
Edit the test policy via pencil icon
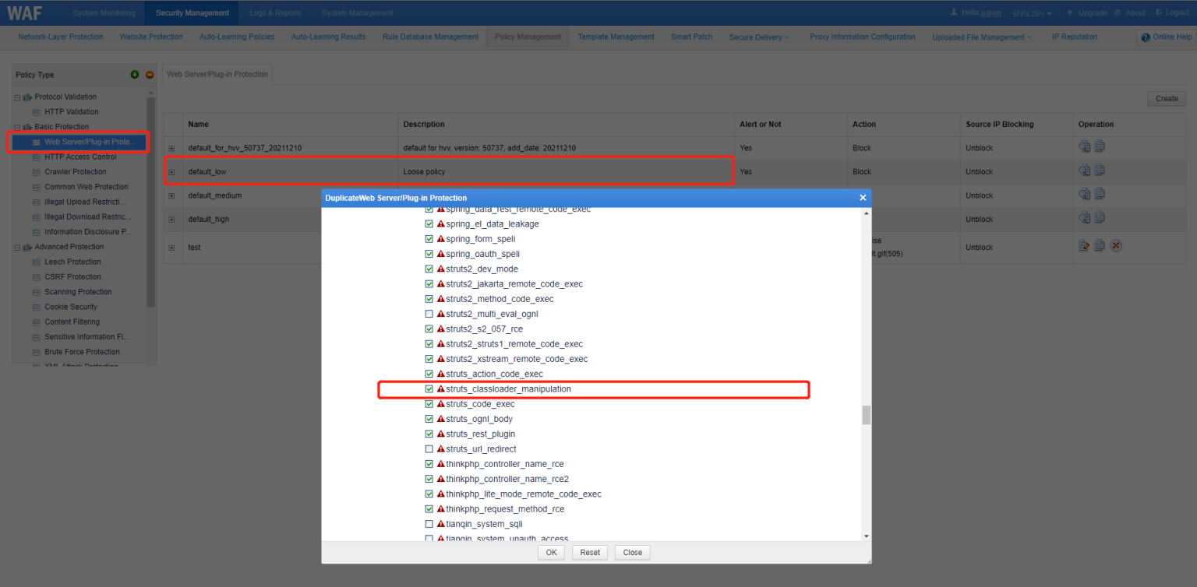point(1084,245)
